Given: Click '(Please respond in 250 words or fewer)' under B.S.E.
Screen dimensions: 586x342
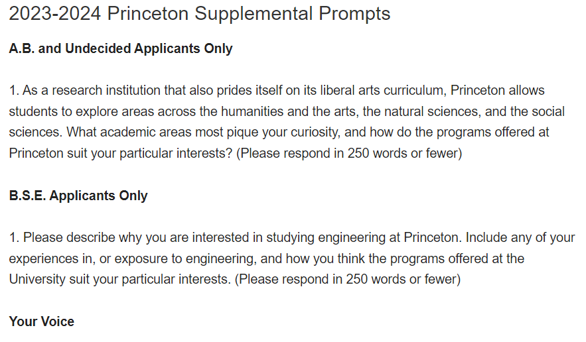Looking at the screenshot, I should click(348, 279).
